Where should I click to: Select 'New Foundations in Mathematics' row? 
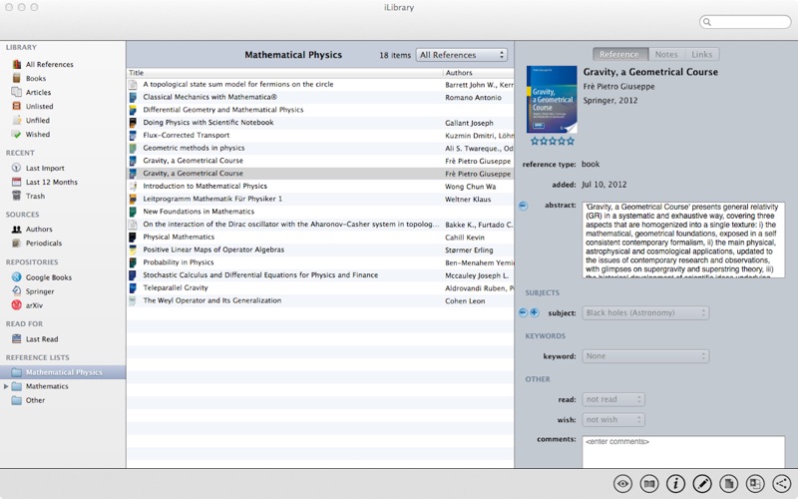point(320,212)
